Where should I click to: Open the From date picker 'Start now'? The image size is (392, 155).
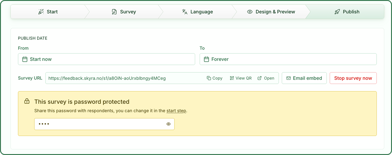click(x=106, y=59)
